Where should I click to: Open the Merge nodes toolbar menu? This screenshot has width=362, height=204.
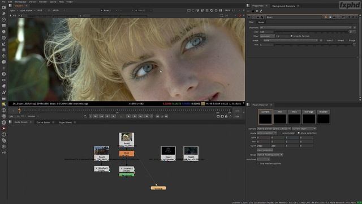(x=4, y=50)
